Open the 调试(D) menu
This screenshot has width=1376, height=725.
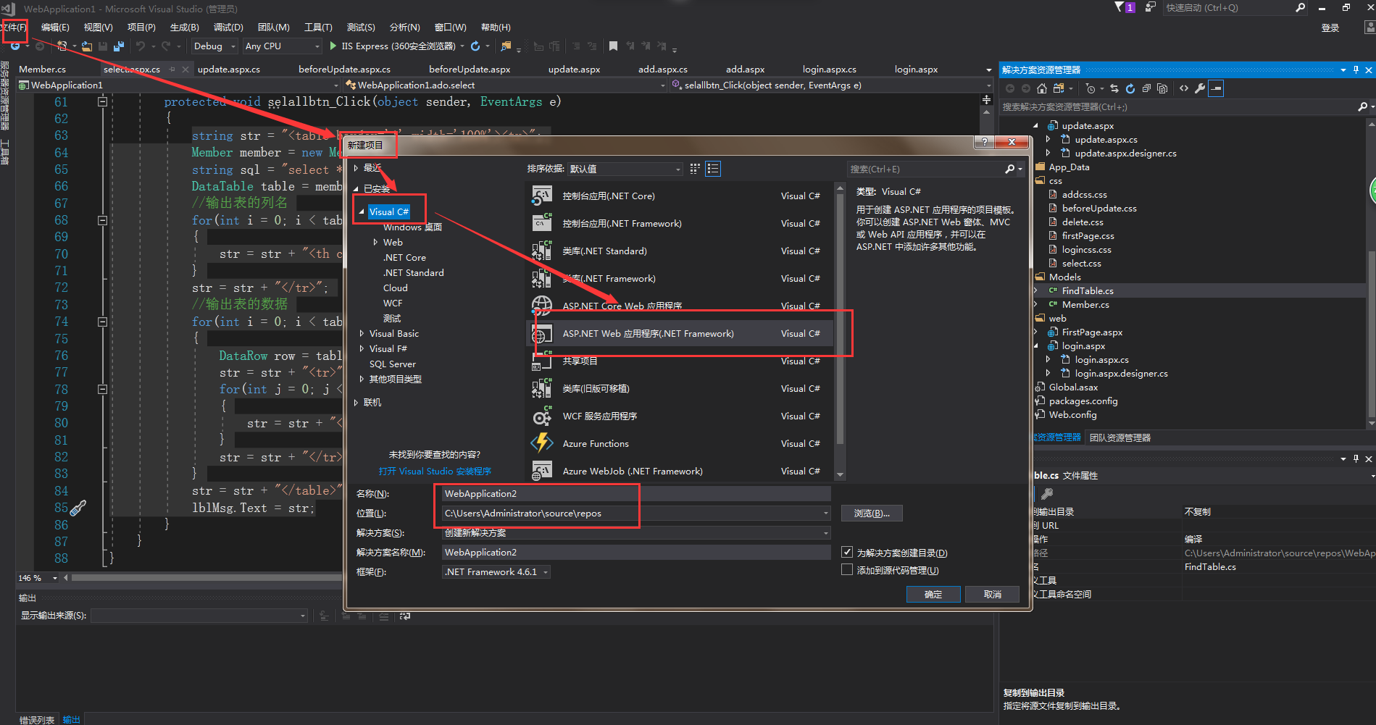coord(228,28)
